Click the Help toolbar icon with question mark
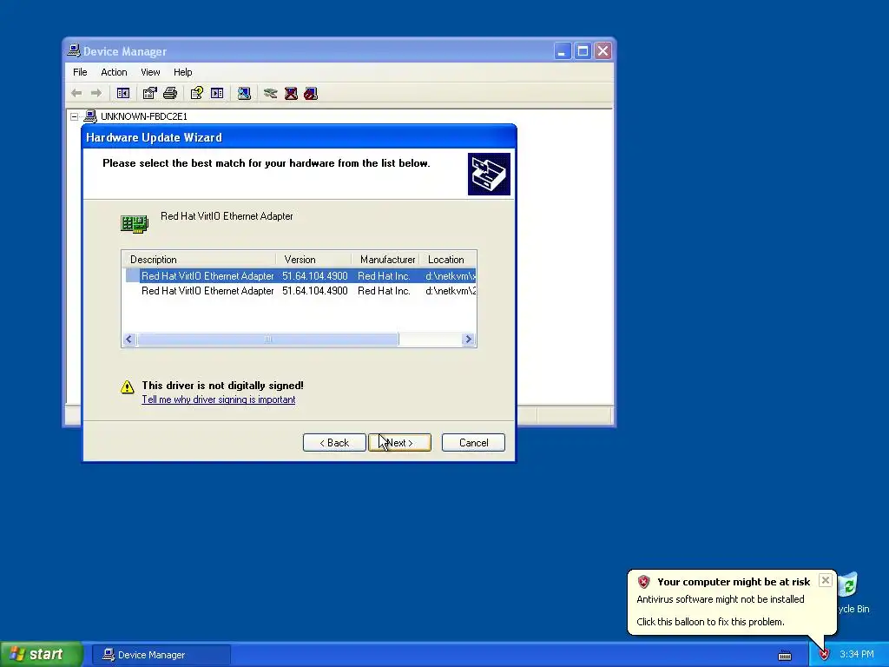The image size is (889, 667). click(197, 93)
